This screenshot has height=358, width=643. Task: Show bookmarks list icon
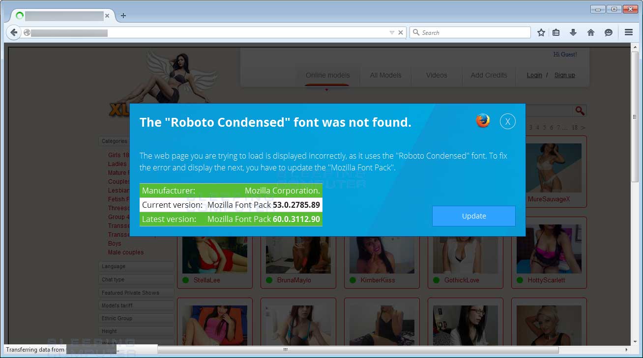point(556,32)
